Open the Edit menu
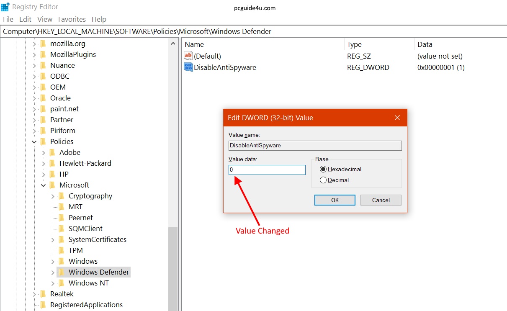Image resolution: width=507 pixels, height=311 pixels. click(25, 19)
